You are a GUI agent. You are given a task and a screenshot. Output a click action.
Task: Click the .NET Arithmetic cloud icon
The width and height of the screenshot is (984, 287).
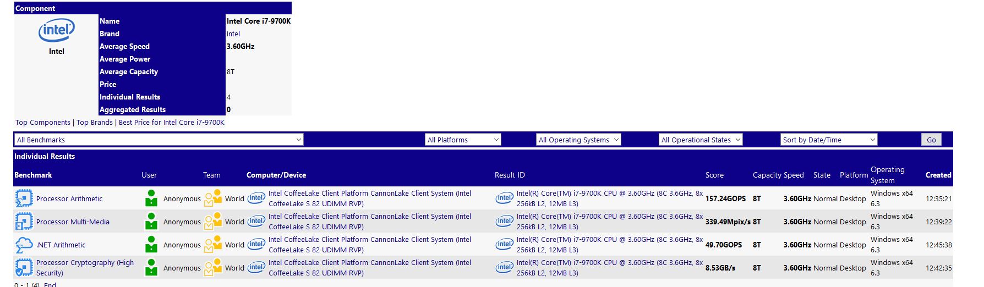click(x=24, y=245)
